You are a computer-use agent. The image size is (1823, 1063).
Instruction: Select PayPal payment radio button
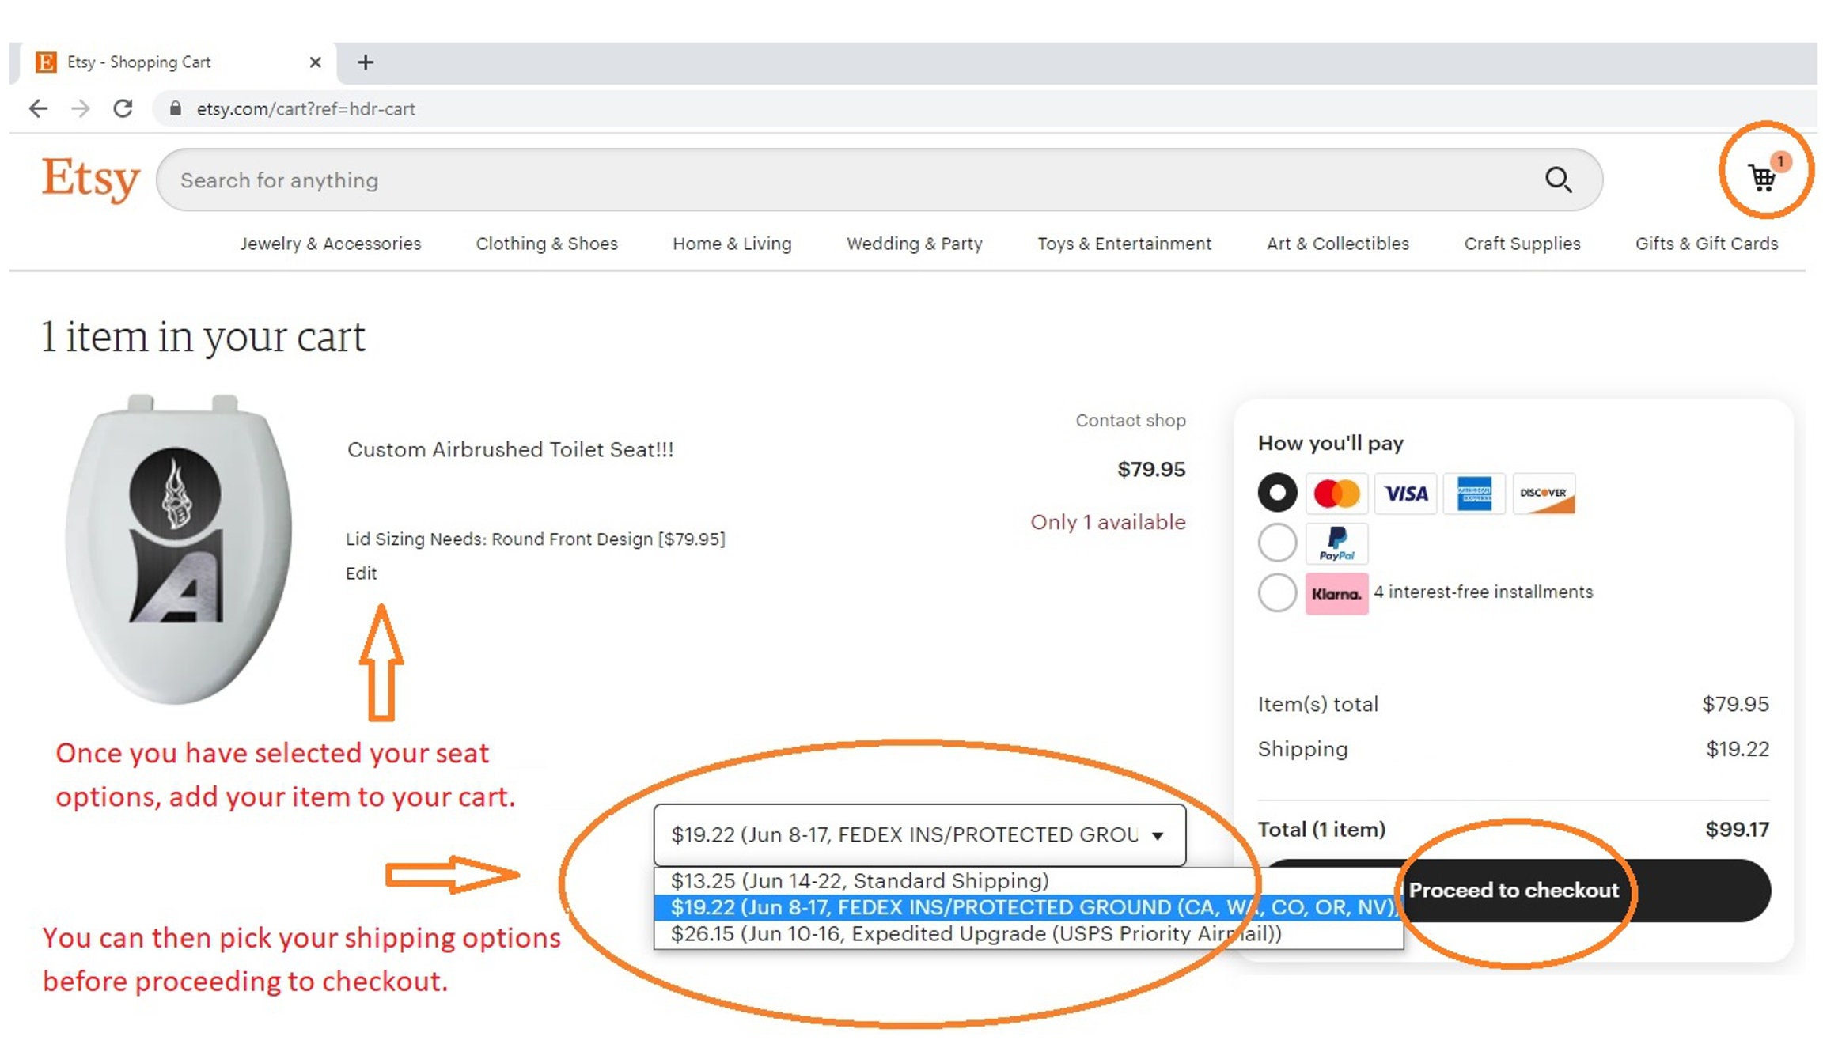[1277, 543]
